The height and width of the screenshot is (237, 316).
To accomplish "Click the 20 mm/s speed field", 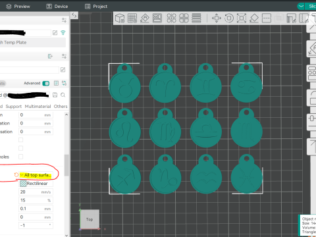I will tap(36, 192).
